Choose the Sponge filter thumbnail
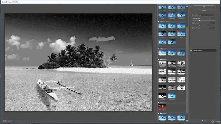 (162, 15)
